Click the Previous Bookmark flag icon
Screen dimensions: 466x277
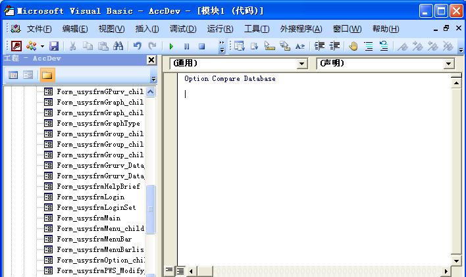[x=433, y=46]
